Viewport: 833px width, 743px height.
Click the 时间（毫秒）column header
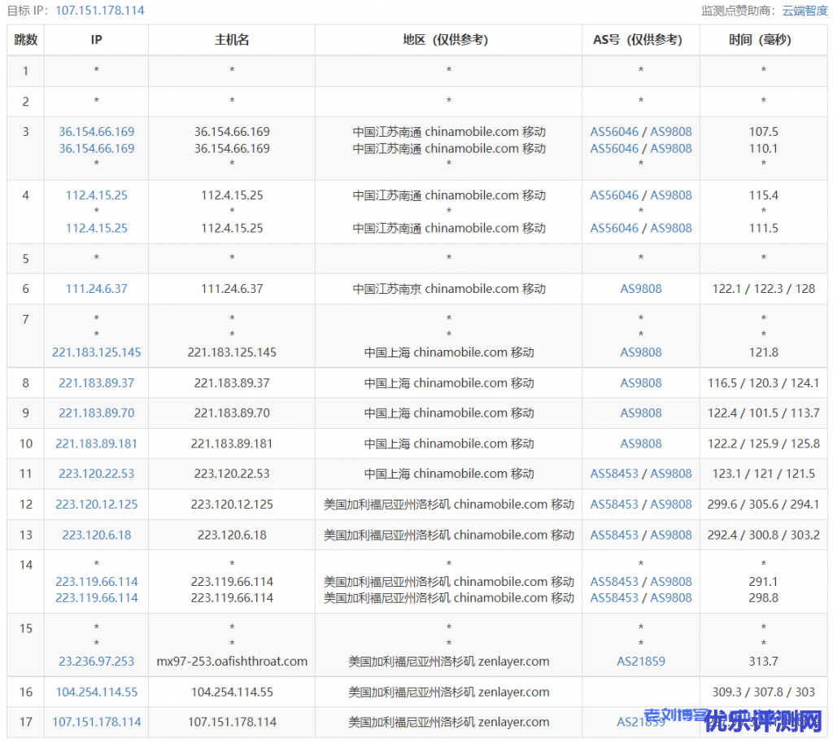pos(763,40)
